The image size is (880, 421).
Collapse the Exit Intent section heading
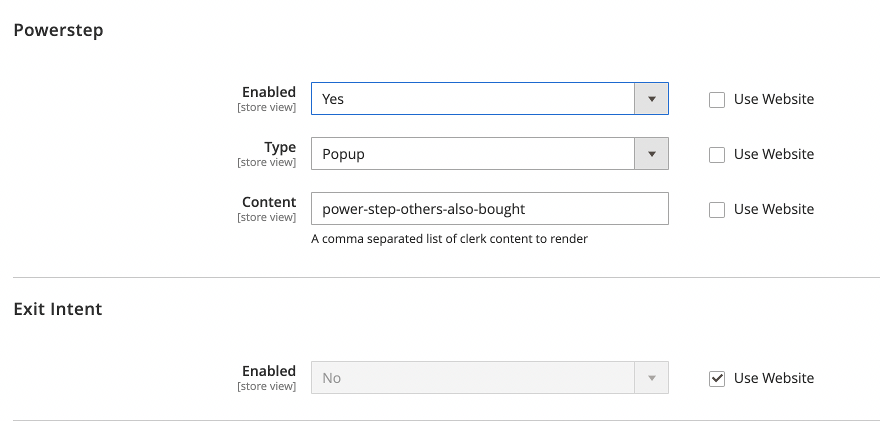pyautogui.click(x=58, y=309)
